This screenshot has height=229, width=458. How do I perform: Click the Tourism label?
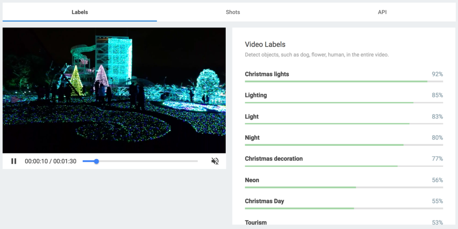pyautogui.click(x=256, y=222)
